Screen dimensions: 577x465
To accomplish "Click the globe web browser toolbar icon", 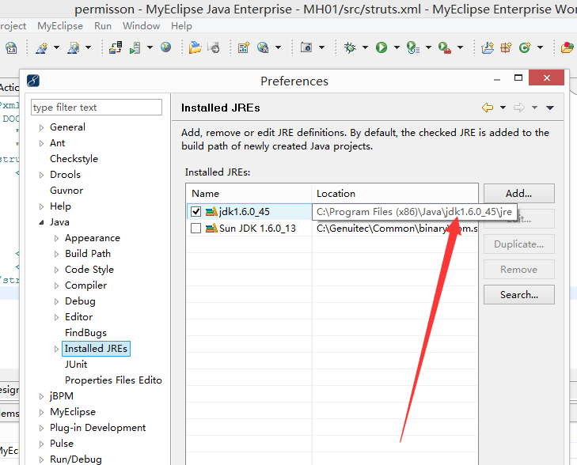I will click(x=165, y=48).
